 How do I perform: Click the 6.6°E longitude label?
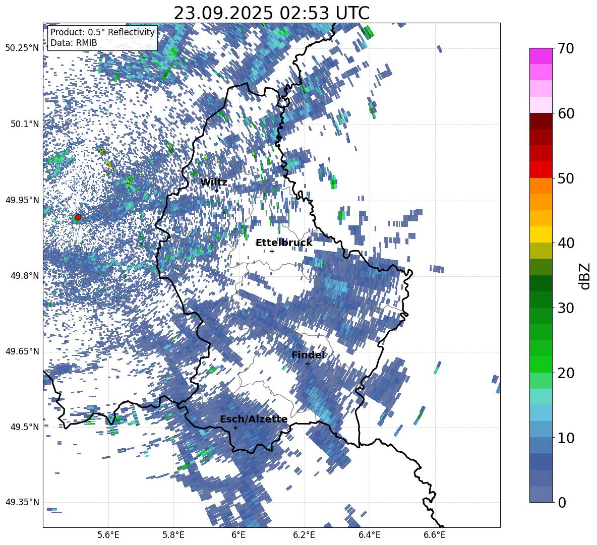(x=435, y=535)
